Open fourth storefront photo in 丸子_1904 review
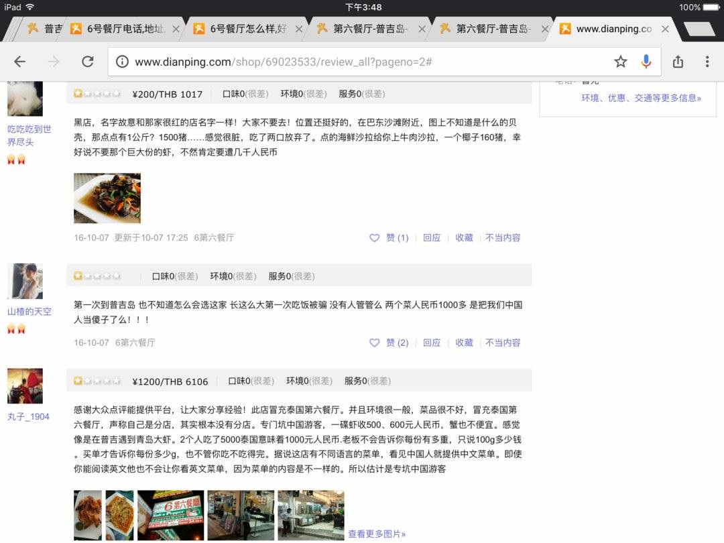Viewport: 724px width, 543px height. [x=241, y=516]
